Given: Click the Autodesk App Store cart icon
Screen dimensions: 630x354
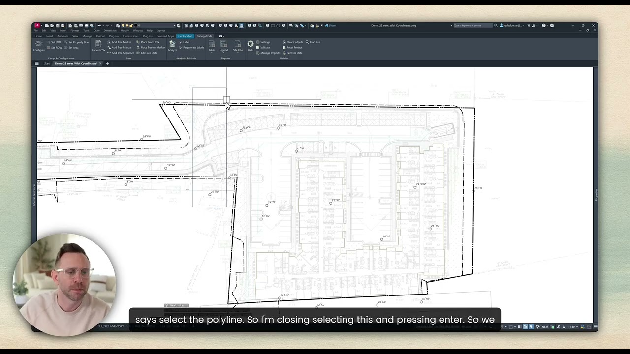Looking at the screenshot, I should tap(529, 25).
